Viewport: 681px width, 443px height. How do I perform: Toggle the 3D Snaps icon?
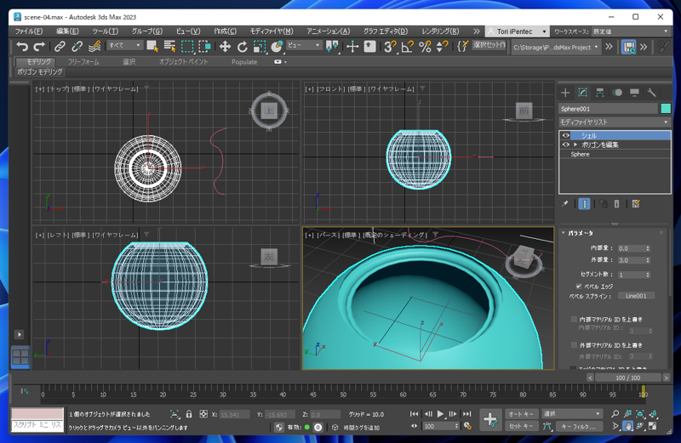(390, 47)
